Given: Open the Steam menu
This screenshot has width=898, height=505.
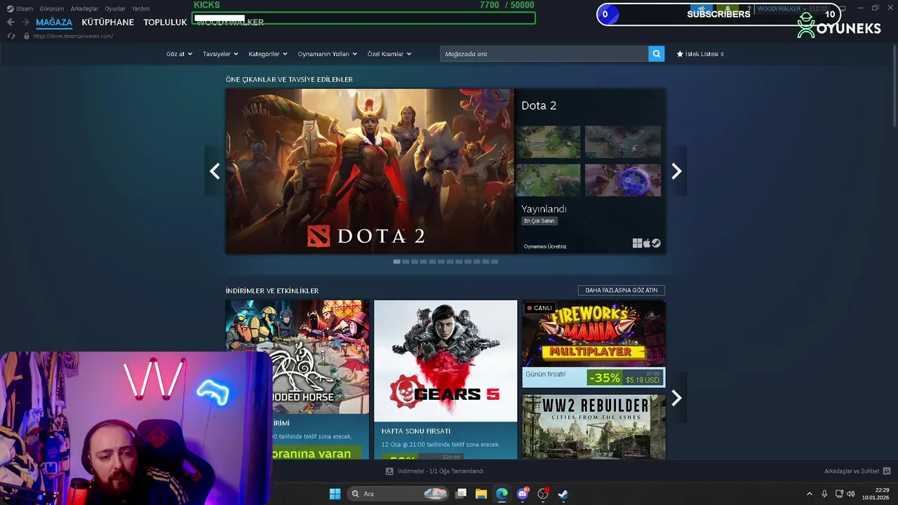Looking at the screenshot, I should click(x=25, y=8).
